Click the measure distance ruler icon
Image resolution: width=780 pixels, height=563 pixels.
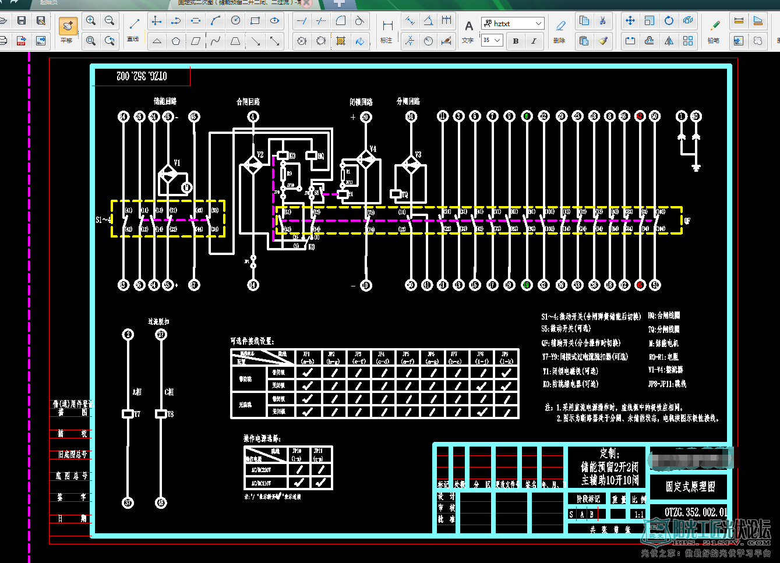(x=739, y=21)
